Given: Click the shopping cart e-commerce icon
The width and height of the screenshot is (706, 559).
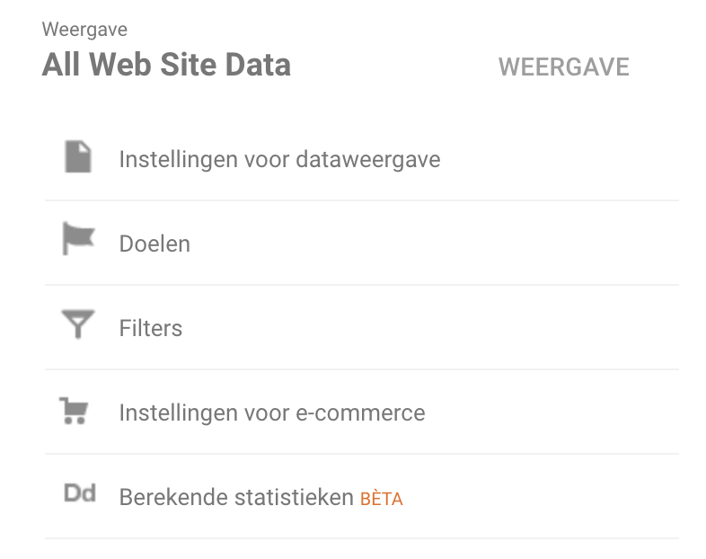Looking at the screenshot, I should point(73,410).
